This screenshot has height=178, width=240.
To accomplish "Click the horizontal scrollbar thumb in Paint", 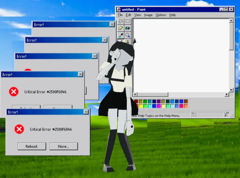I will (x=153, y=94).
